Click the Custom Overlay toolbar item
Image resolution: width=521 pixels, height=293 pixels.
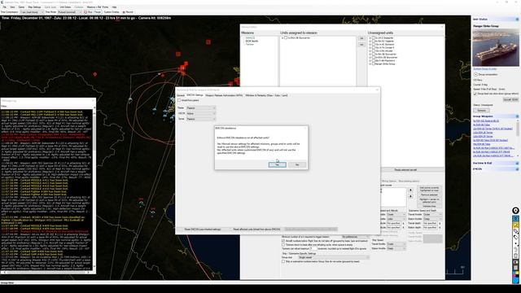pos(112,12)
